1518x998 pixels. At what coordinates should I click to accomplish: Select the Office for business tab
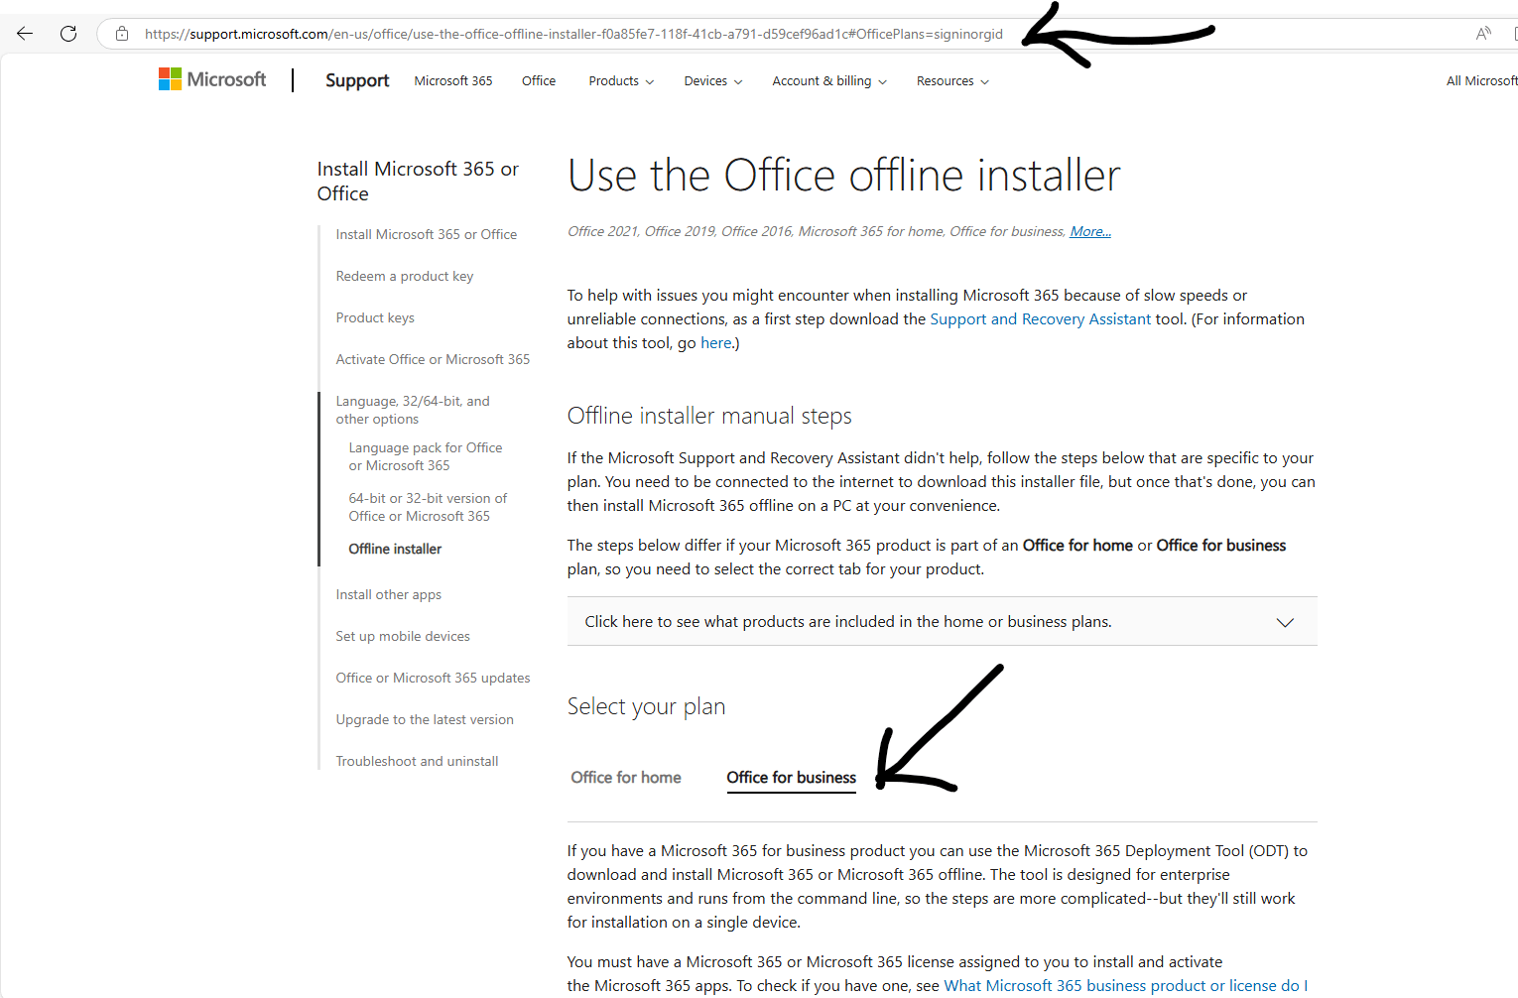coord(791,778)
